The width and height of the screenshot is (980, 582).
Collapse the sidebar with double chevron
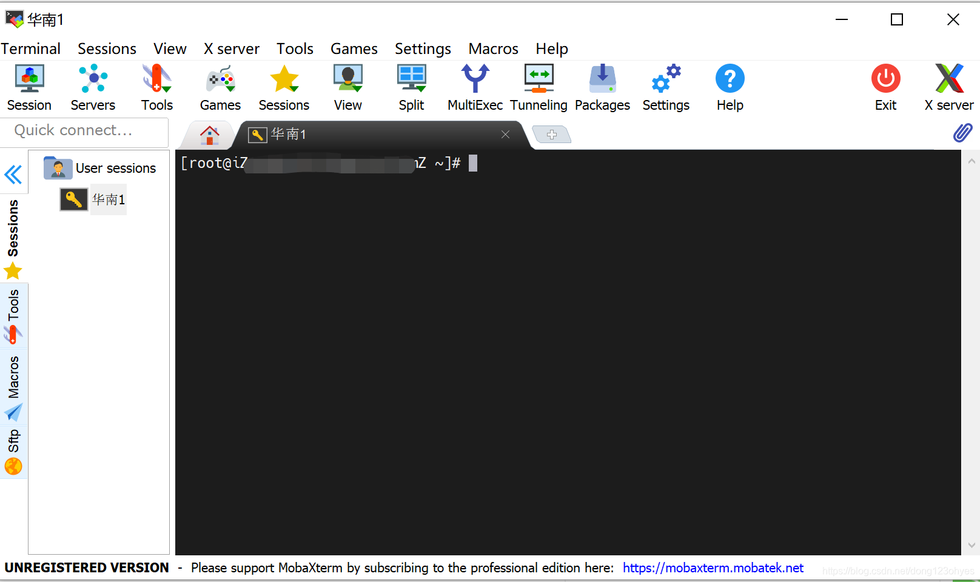tap(13, 175)
